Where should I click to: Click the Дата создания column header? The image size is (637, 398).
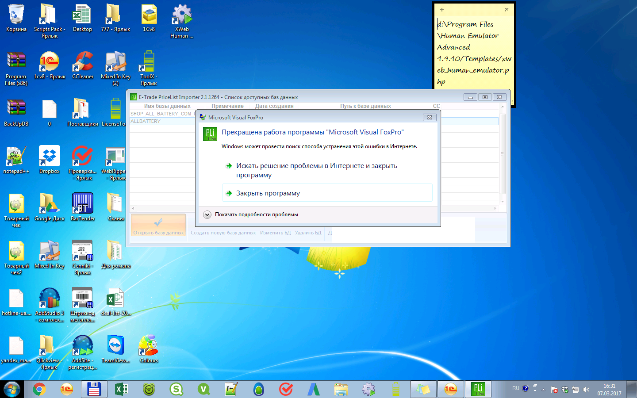point(274,106)
